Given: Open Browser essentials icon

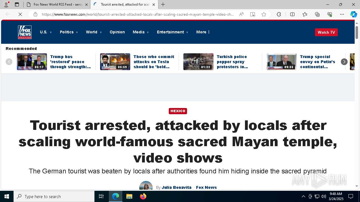Looking at the screenshot, I should pyautogui.click(x=330, y=14).
